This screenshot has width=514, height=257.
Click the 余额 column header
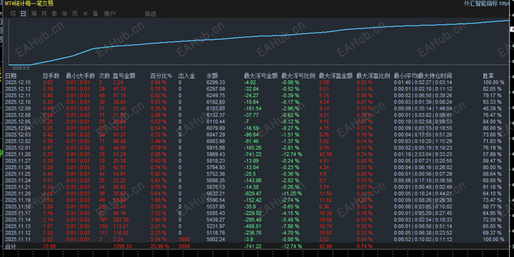pyautogui.click(x=212, y=76)
